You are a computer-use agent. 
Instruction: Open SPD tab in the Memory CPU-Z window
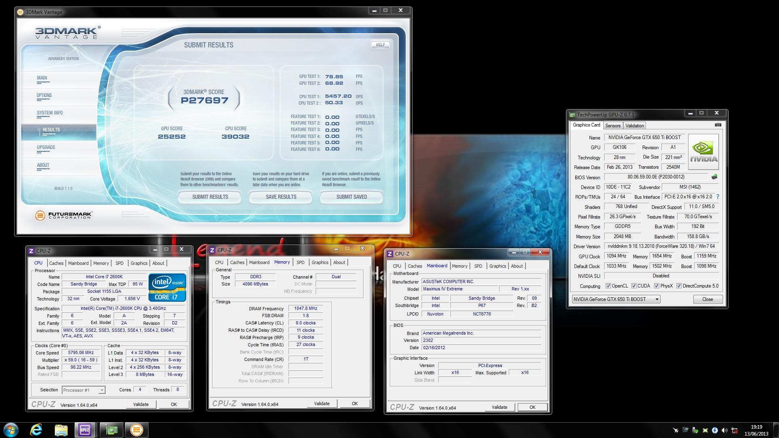pyautogui.click(x=300, y=262)
